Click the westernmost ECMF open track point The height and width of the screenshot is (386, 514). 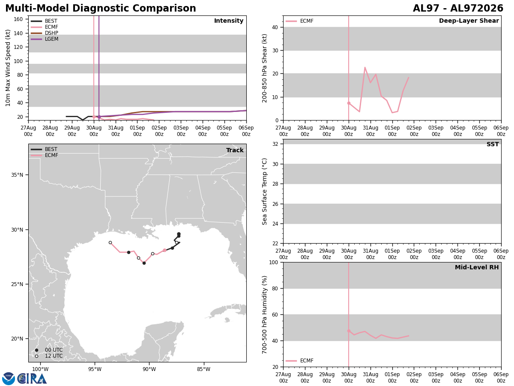click(x=110, y=242)
